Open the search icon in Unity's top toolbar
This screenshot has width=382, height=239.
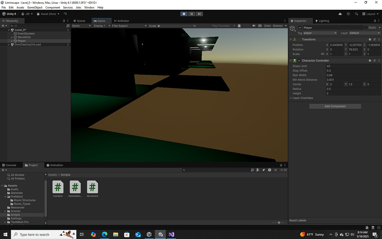coord(357,13)
